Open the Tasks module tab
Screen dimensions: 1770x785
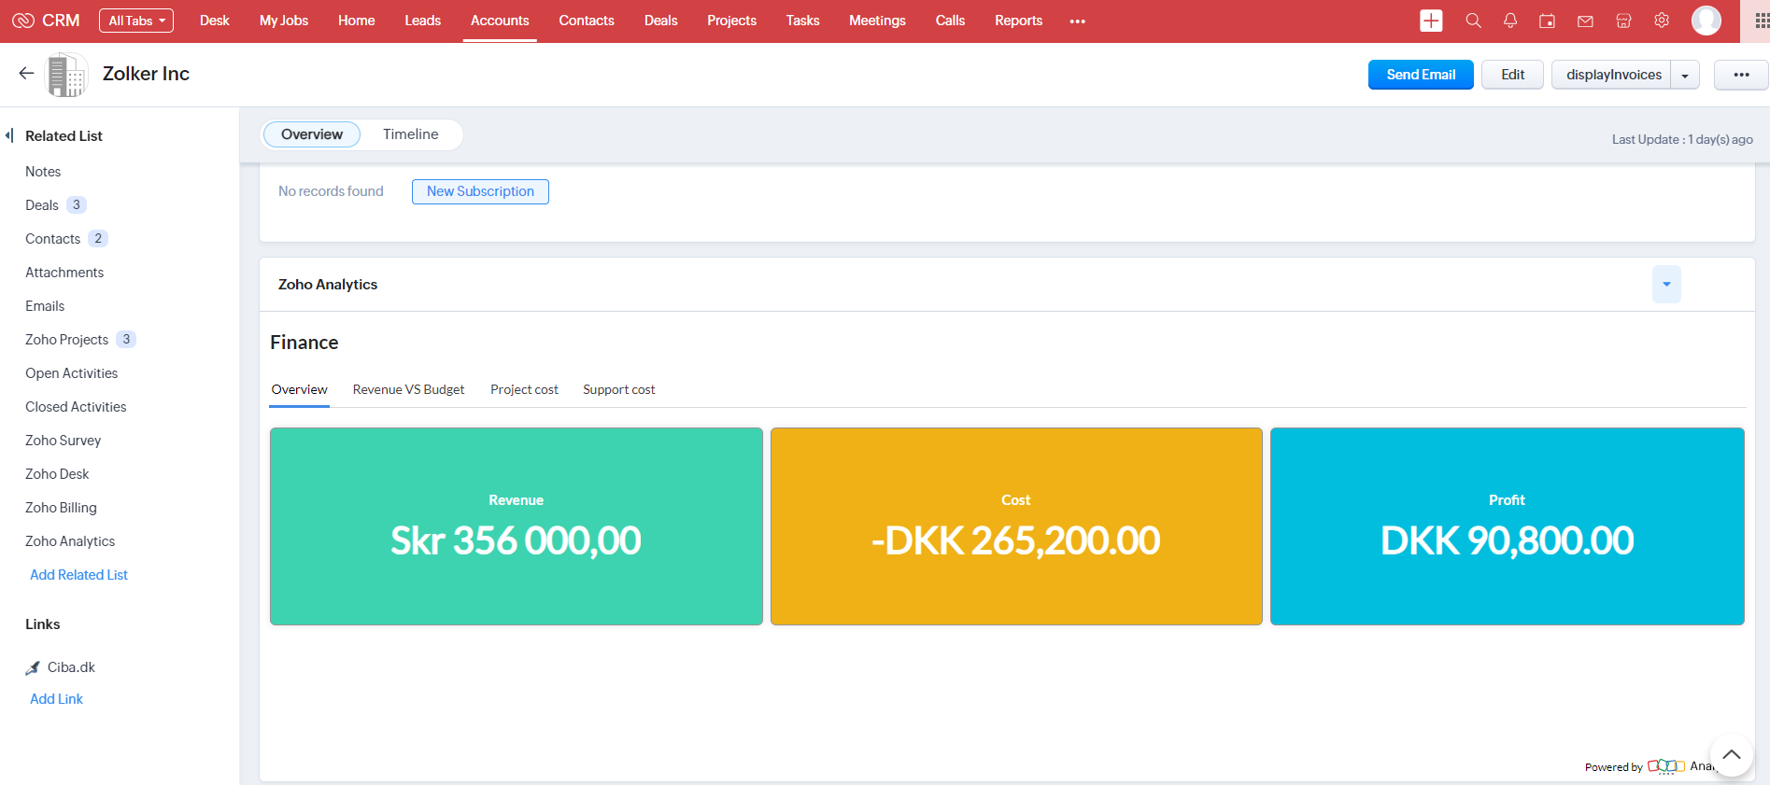[x=802, y=21]
